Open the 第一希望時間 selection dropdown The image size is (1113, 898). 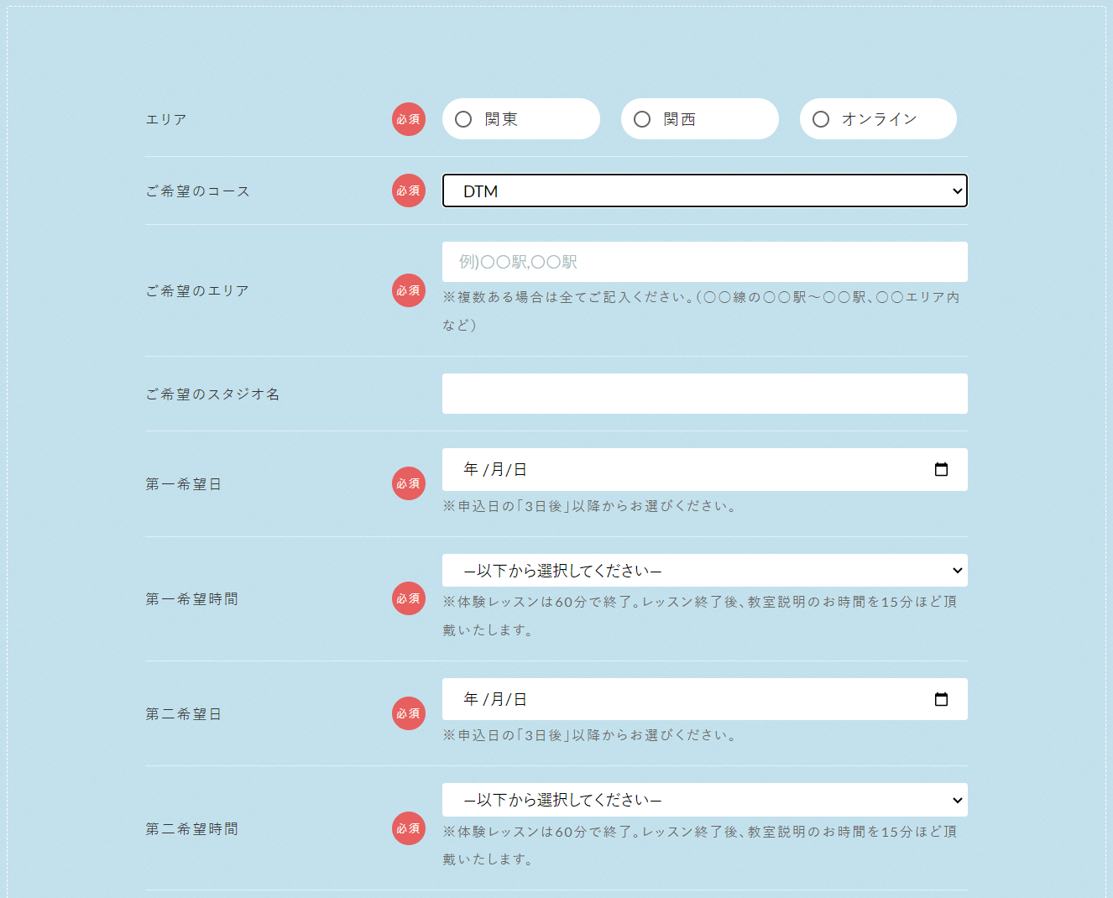point(705,570)
